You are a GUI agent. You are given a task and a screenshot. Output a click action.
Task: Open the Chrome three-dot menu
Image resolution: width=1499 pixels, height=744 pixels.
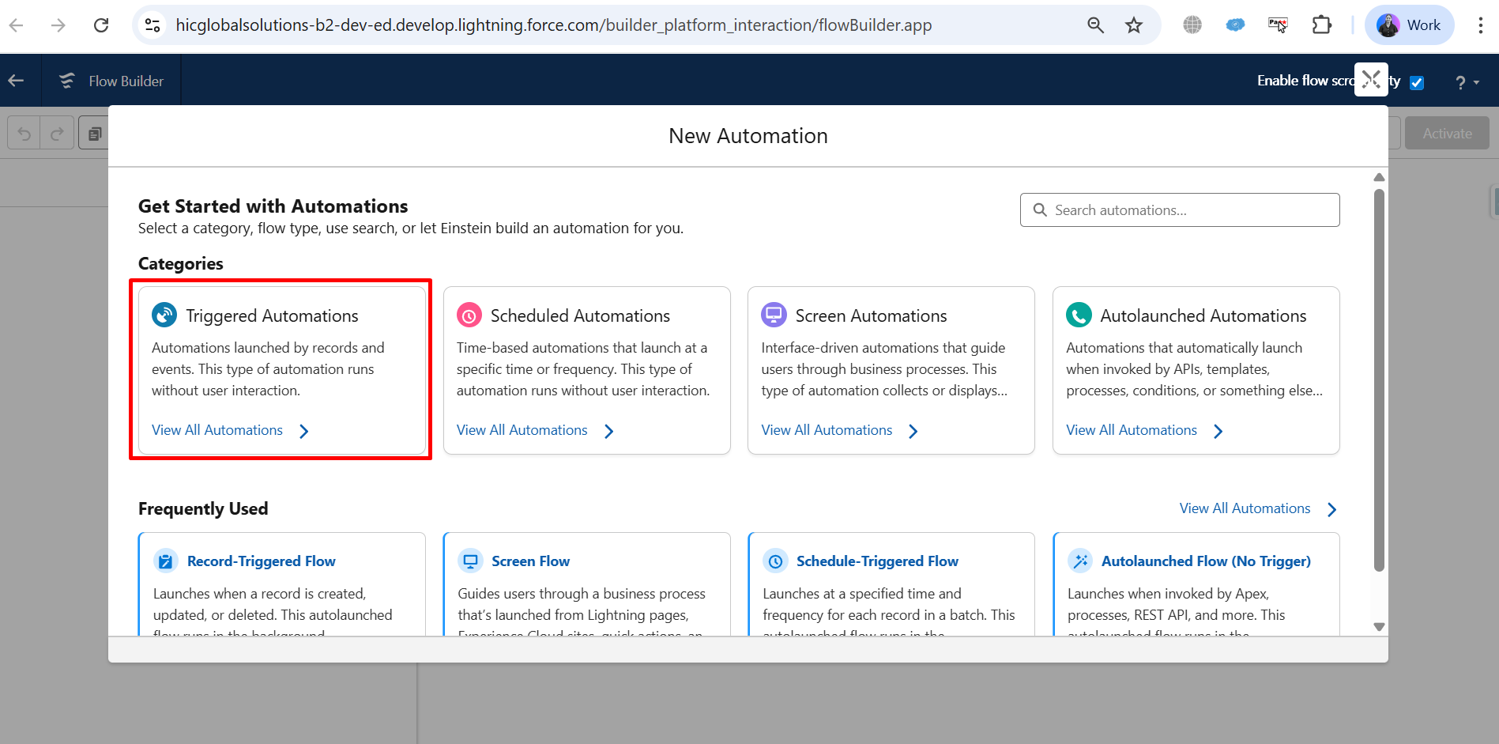1480,25
